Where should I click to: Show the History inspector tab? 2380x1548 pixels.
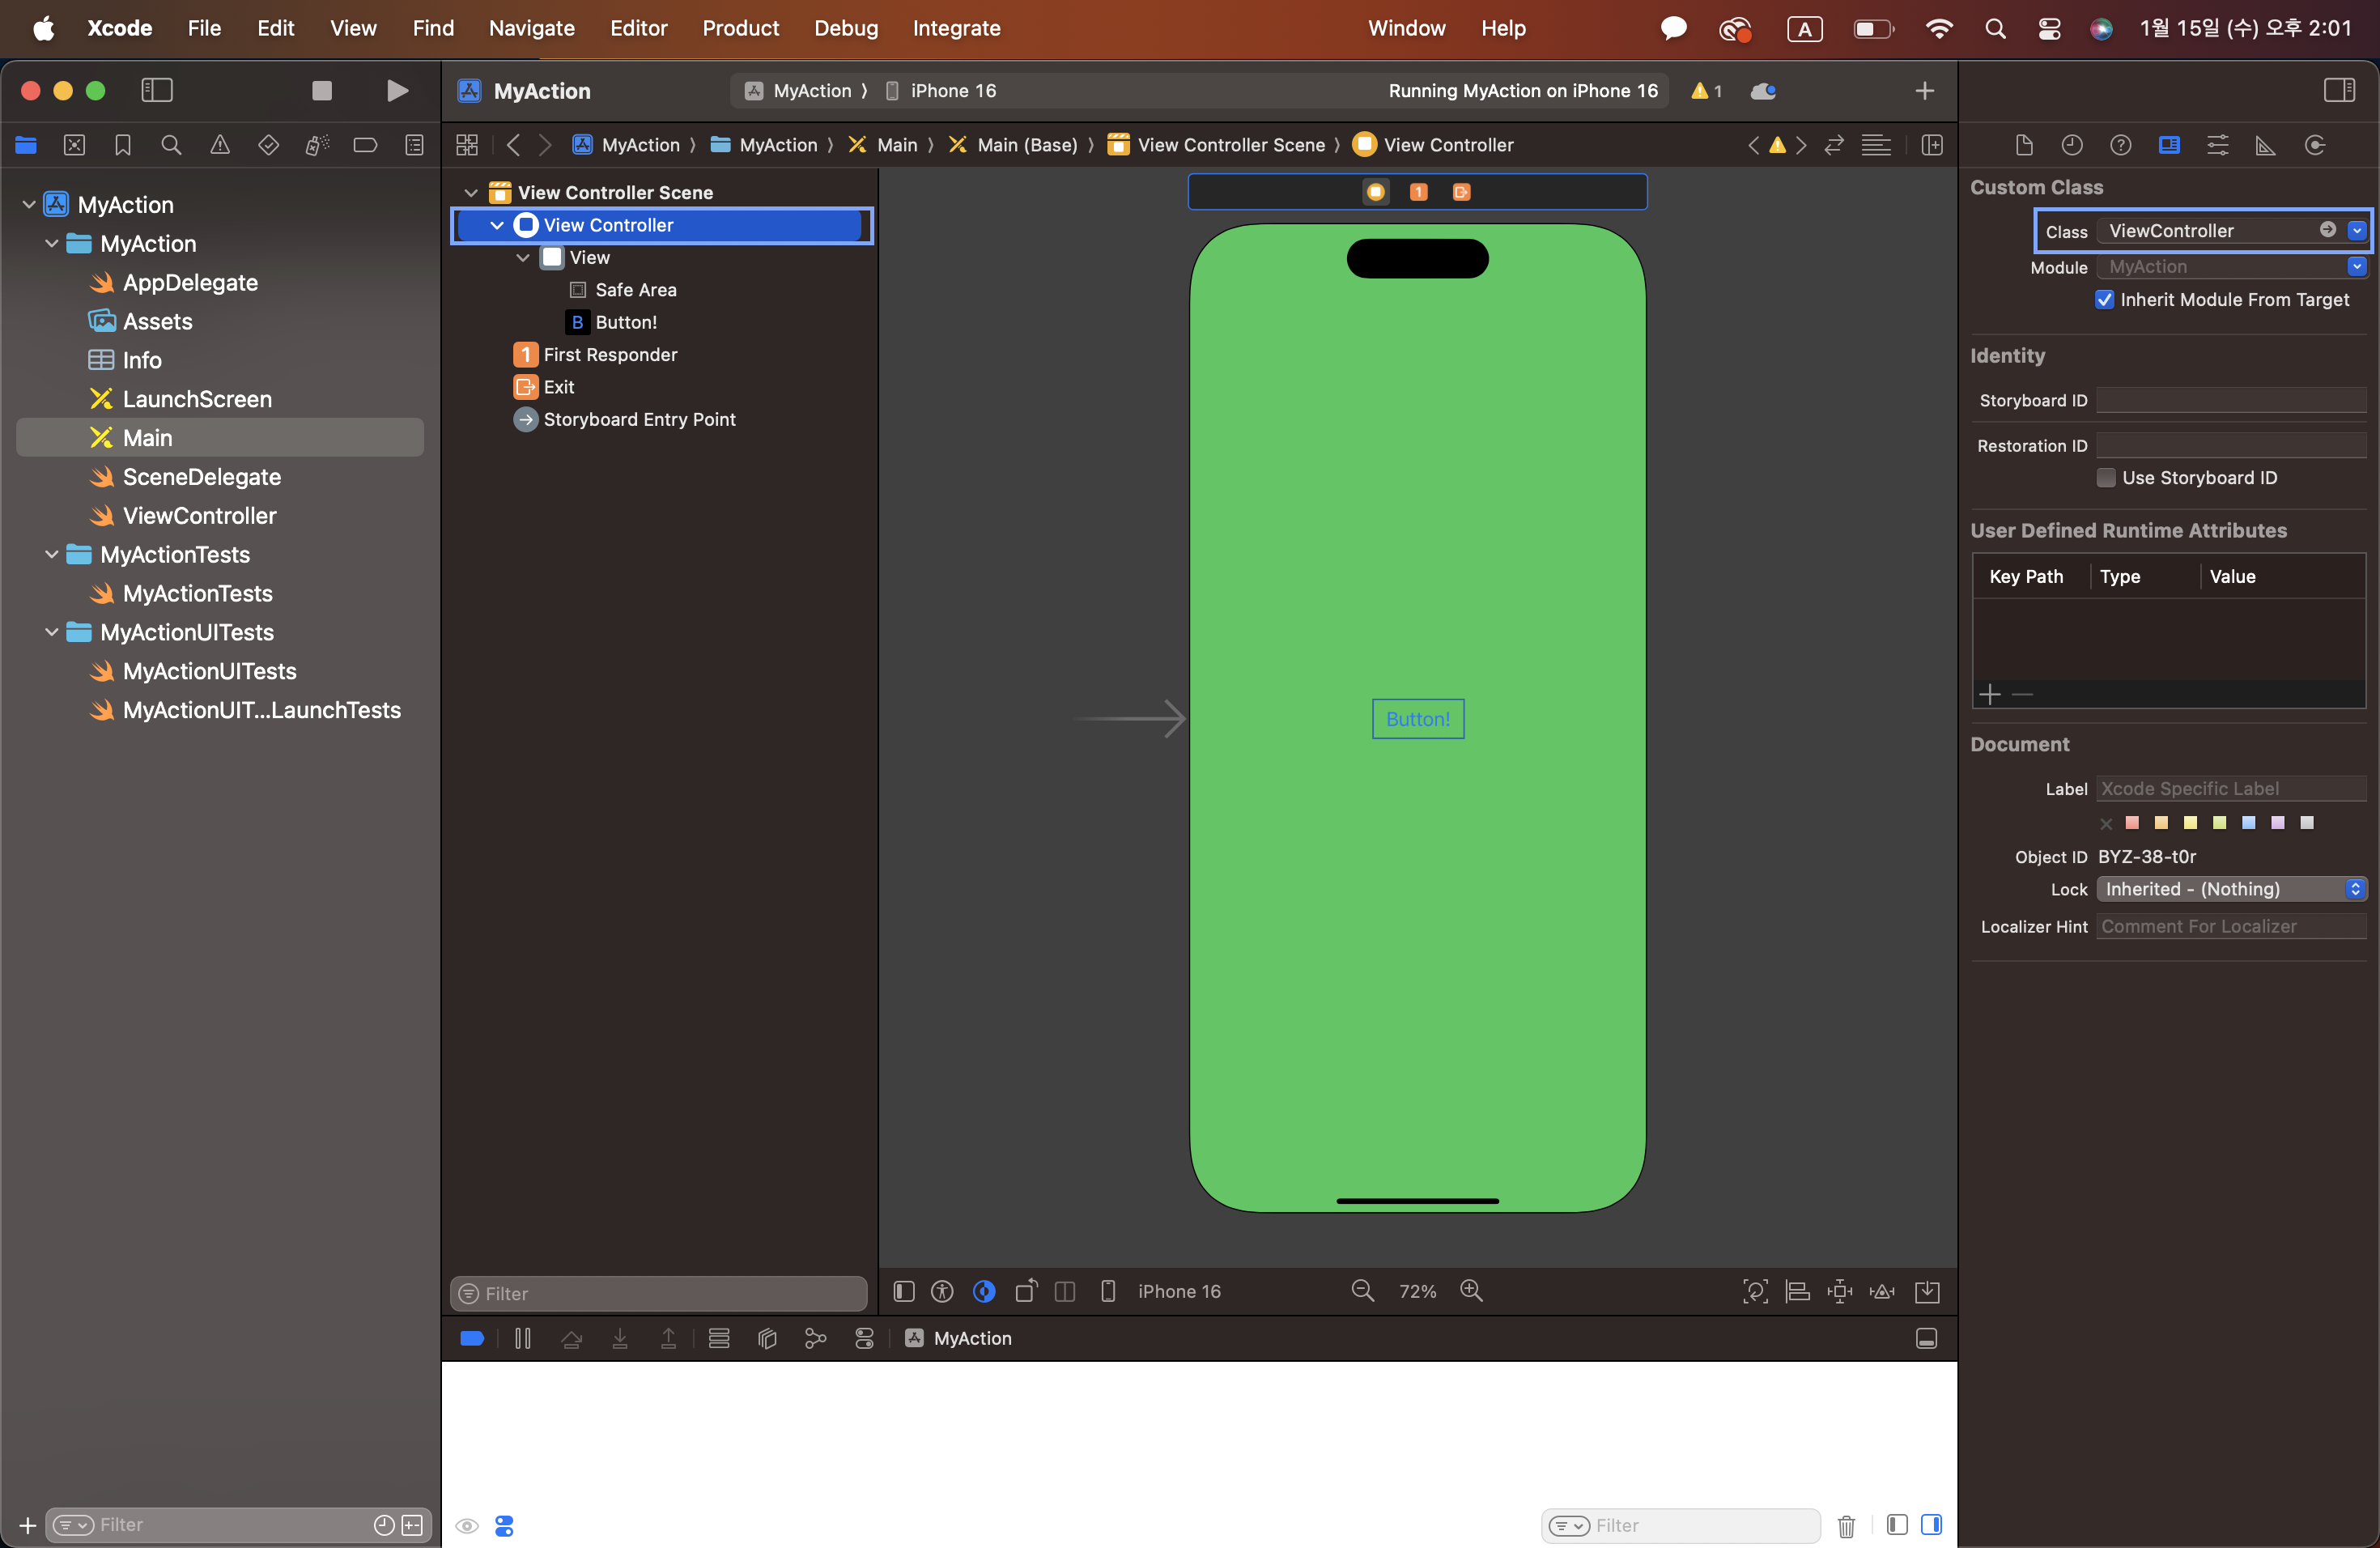click(2072, 146)
